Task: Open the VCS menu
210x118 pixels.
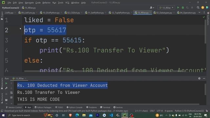Action: point(67,3)
